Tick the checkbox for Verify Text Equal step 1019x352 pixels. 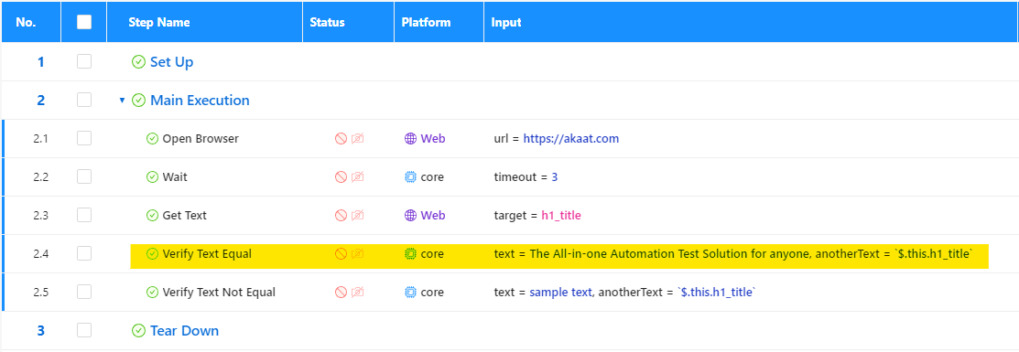[x=84, y=254]
